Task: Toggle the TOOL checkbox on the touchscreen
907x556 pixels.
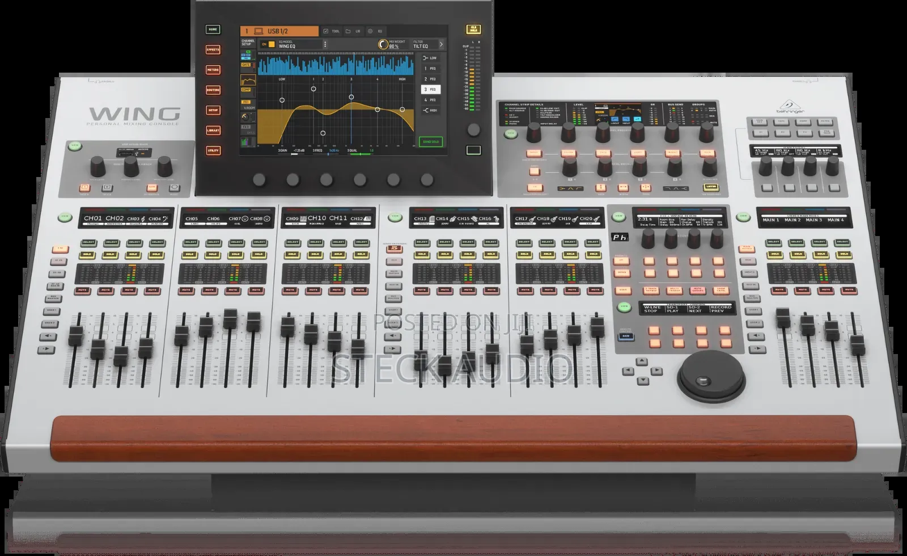Action: pyautogui.click(x=326, y=31)
